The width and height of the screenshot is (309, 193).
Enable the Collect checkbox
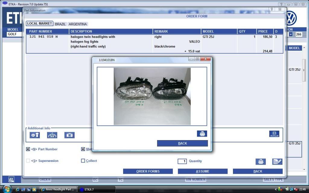[x=83, y=161]
